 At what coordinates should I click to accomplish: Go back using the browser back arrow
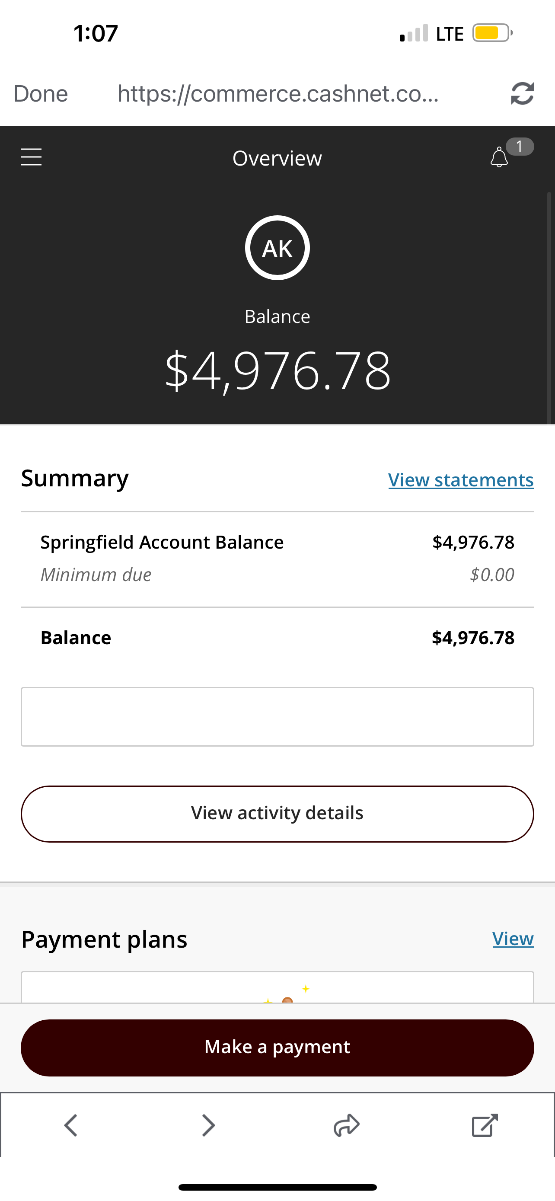point(71,1126)
